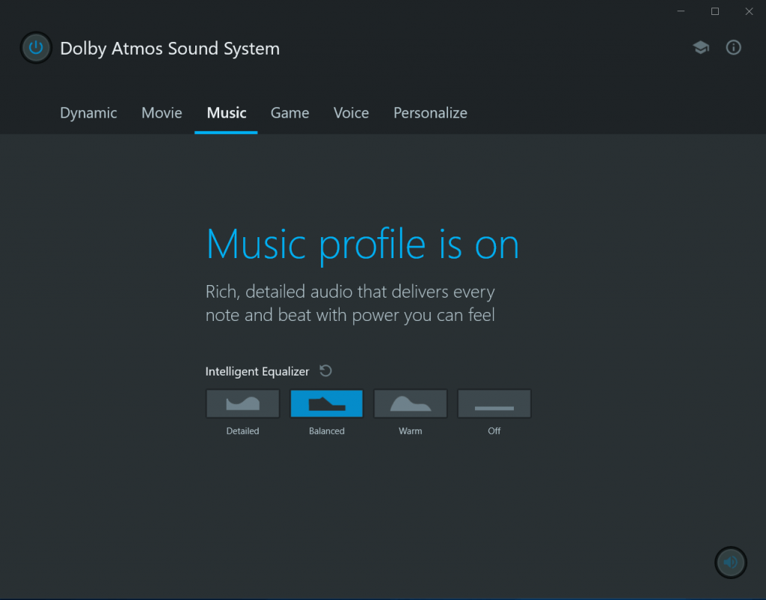
Task: Select the Detailed equalizer preset icon
Action: point(242,403)
